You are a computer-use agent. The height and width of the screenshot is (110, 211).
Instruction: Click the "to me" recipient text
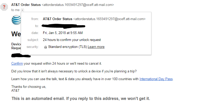pos(15,10)
